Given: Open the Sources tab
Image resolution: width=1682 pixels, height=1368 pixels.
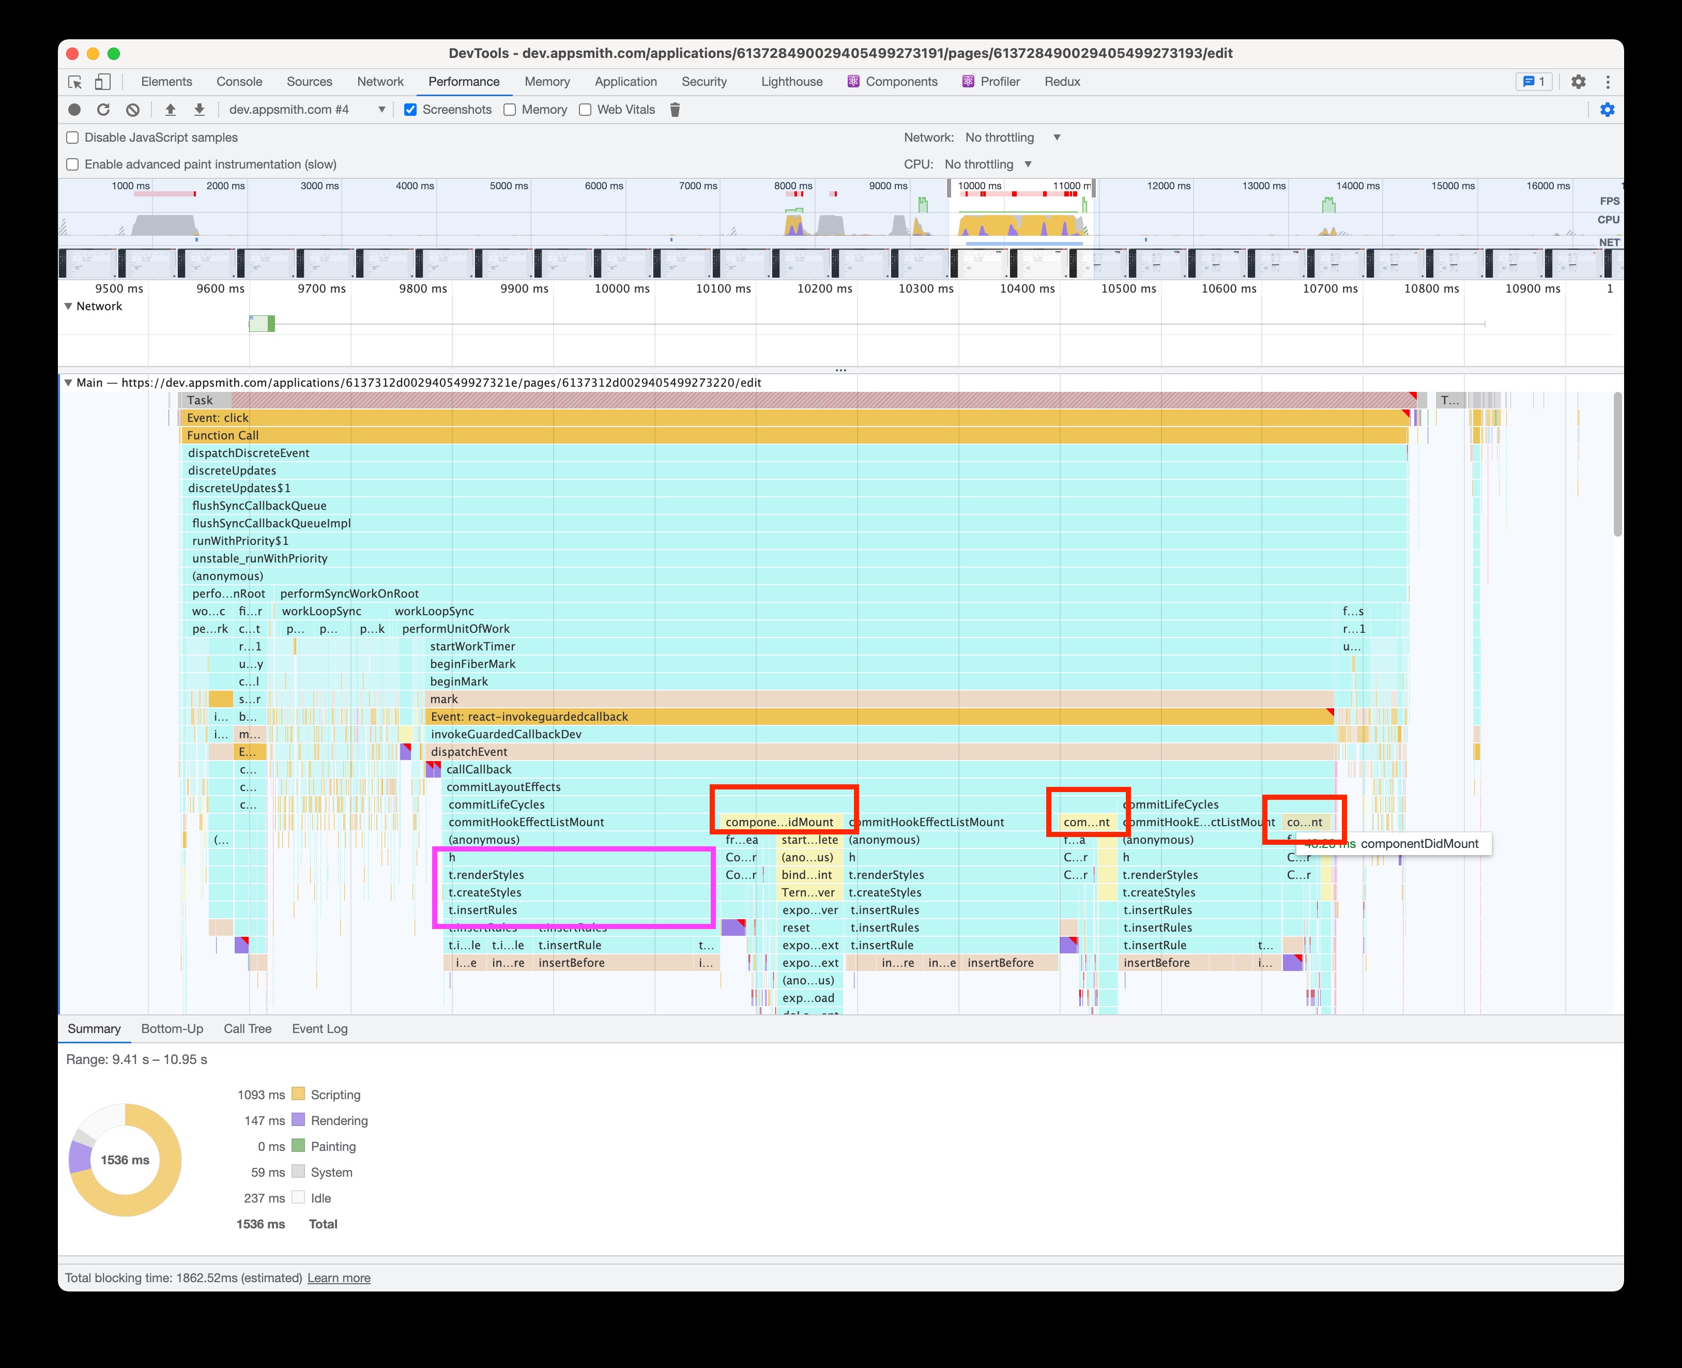Looking at the screenshot, I should 310,81.
